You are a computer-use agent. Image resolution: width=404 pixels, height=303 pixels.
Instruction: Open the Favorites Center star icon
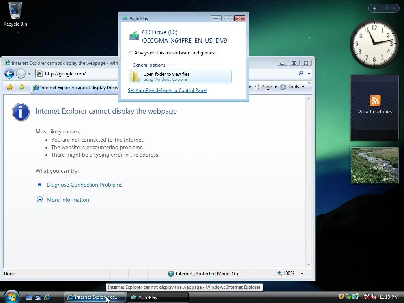tap(9, 87)
